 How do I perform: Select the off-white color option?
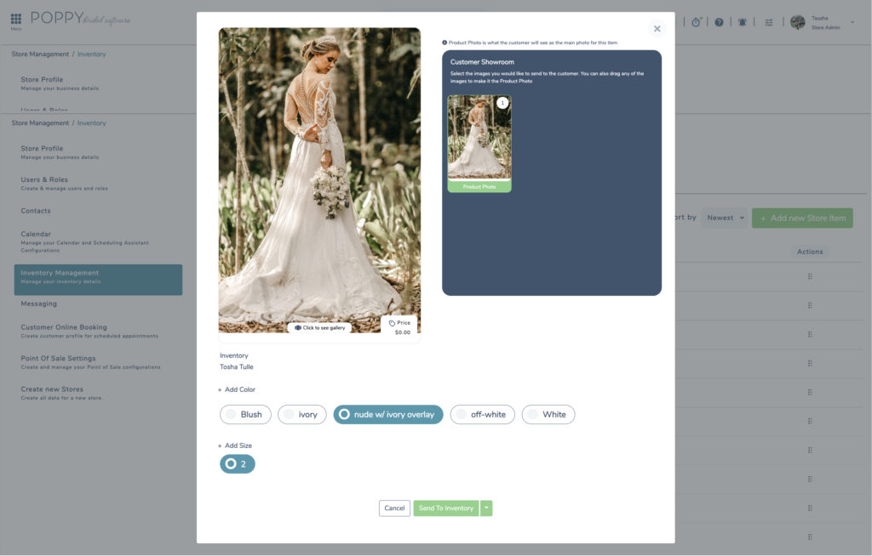click(482, 414)
